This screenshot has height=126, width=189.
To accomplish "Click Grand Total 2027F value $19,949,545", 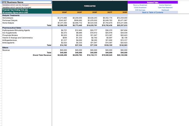I will (x=107, y=55).
